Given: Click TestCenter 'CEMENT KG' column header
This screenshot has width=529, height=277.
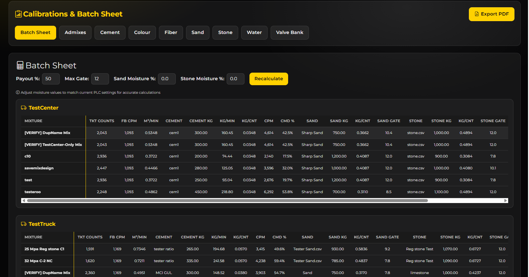Looking at the screenshot, I should click(x=201, y=121).
